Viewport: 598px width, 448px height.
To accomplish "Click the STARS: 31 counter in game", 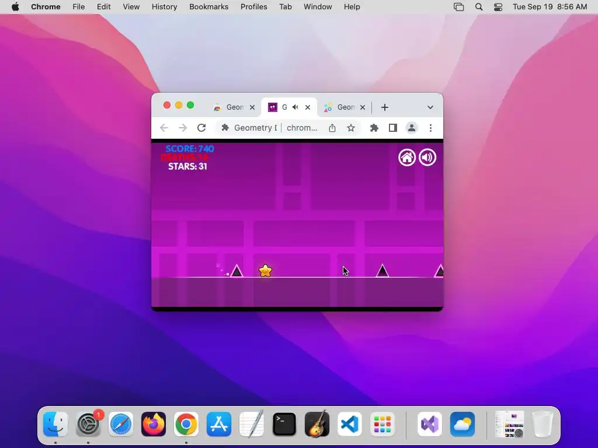I will click(187, 166).
